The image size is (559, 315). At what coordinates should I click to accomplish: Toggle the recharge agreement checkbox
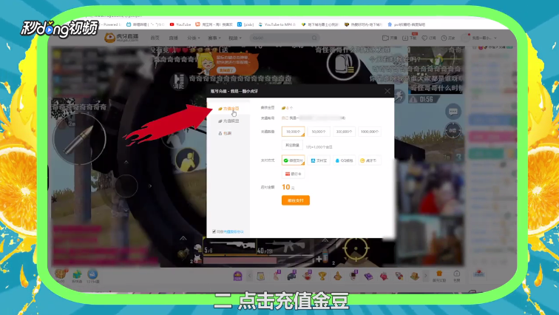click(x=214, y=231)
